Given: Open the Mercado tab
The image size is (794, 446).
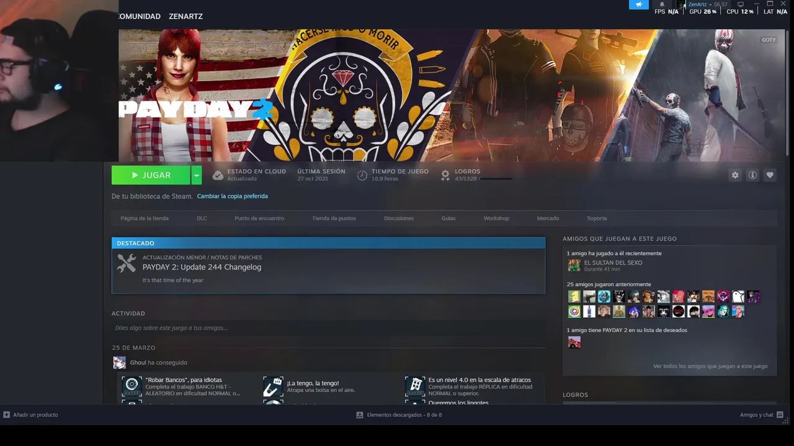Looking at the screenshot, I should (x=548, y=218).
